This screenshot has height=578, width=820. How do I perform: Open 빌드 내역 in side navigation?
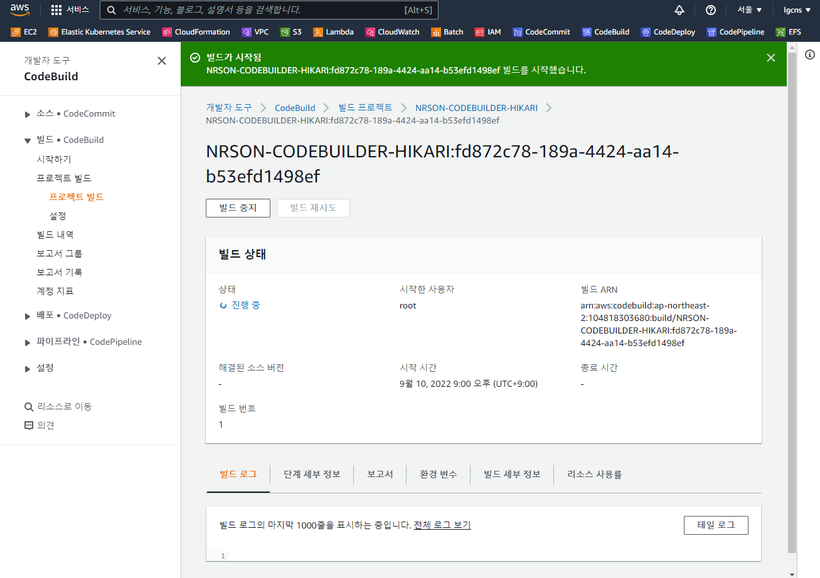[x=55, y=234]
